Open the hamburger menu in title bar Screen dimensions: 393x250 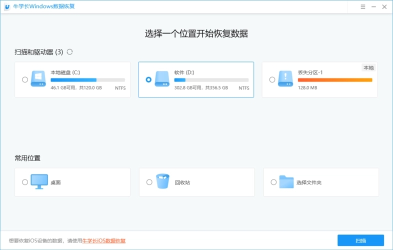tap(362, 7)
